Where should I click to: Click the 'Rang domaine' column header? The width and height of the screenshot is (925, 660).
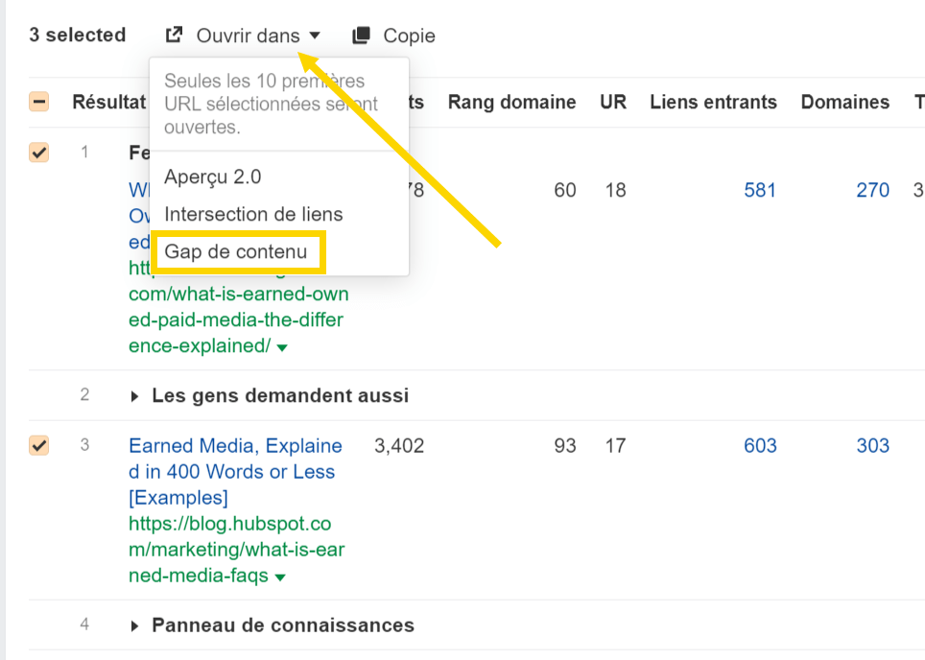click(511, 102)
